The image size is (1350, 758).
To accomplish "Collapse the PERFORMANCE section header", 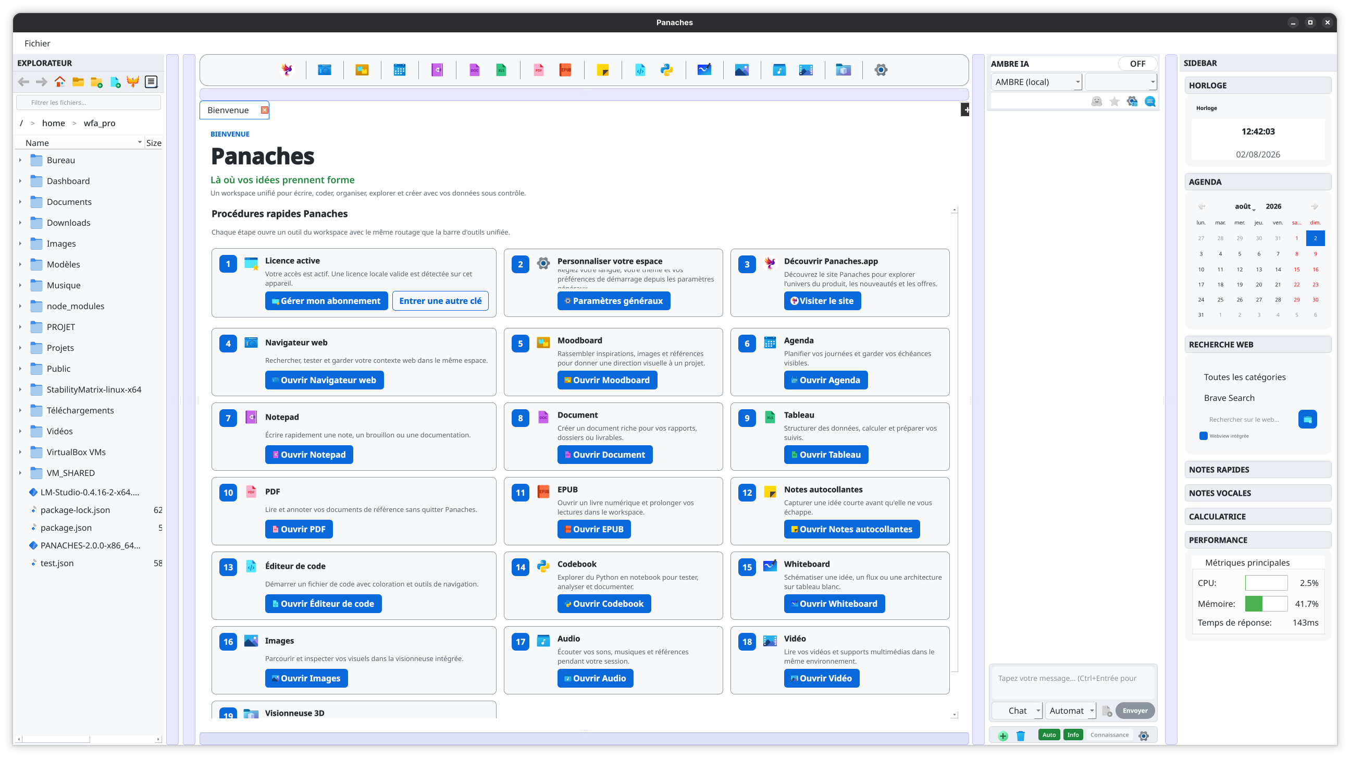I will coord(1258,540).
